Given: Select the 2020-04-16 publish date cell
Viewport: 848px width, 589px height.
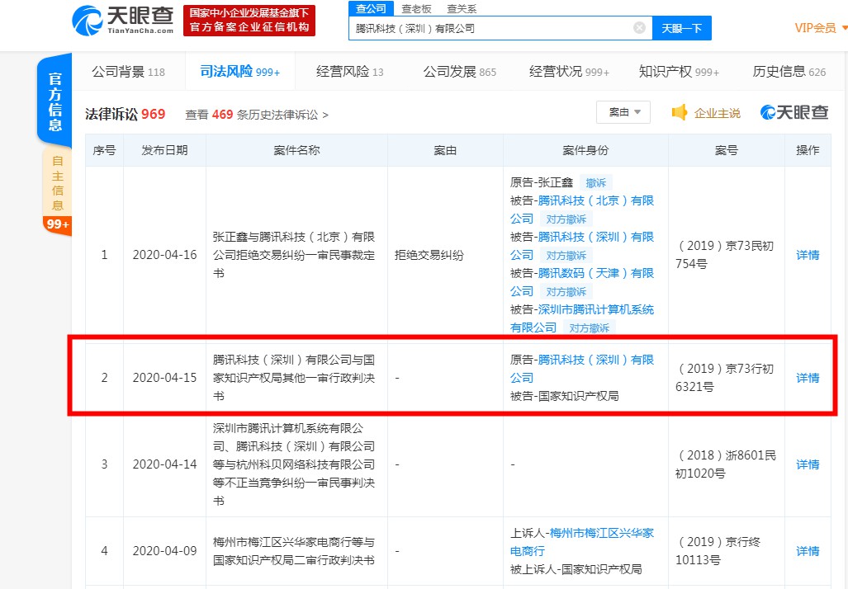Looking at the screenshot, I should 164,255.
